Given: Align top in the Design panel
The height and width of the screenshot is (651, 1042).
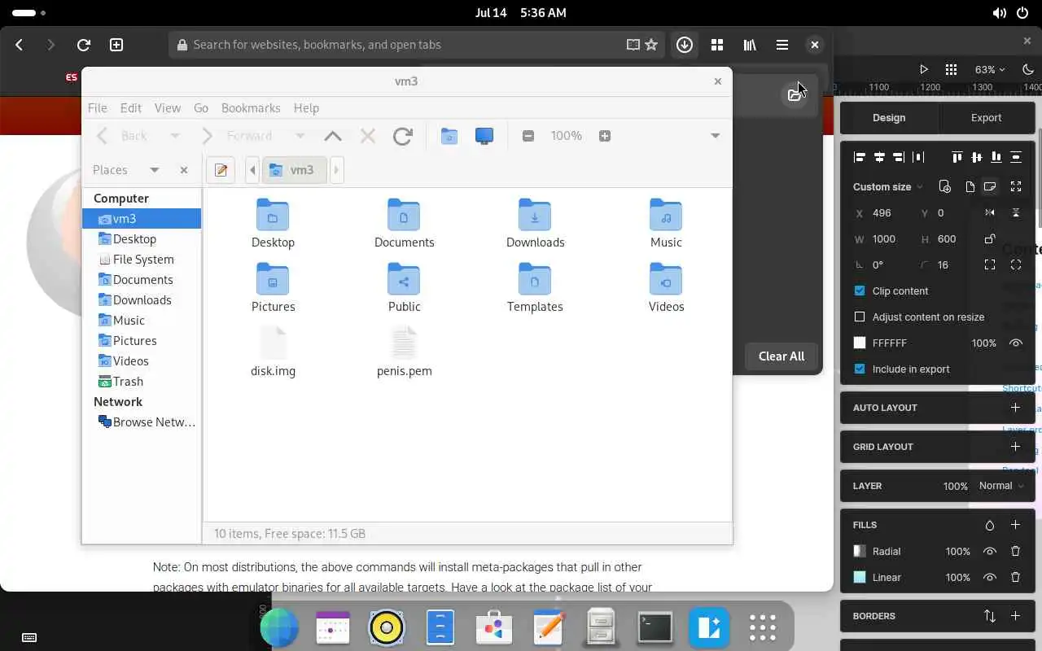Looking at the screenshot, I should coord(957,157).
